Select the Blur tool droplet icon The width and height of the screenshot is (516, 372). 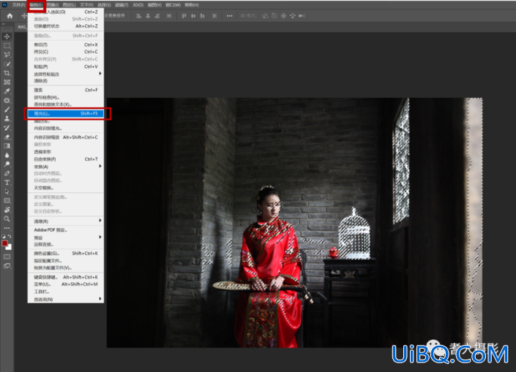pos(7,155)
